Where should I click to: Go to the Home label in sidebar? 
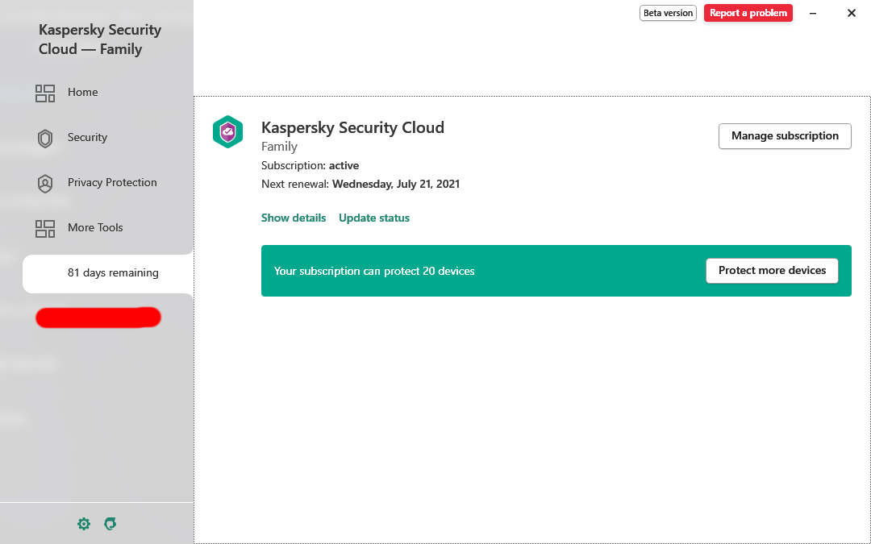click(83, 93)
